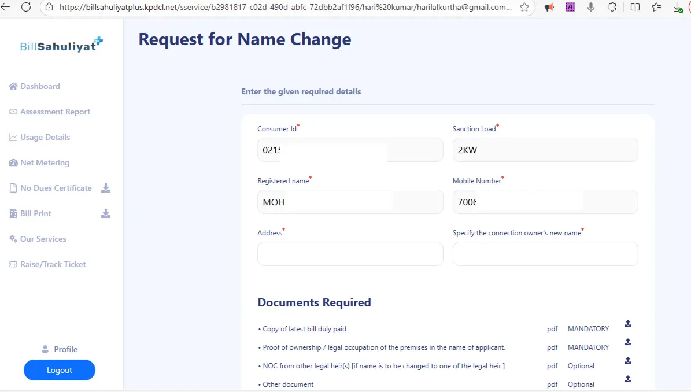
Task: Download the No Dues Certificate via its icon
Action: (106, 188)
